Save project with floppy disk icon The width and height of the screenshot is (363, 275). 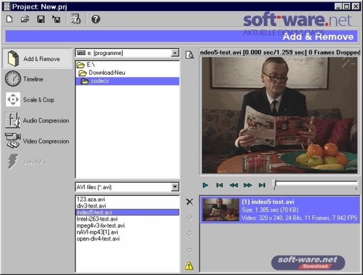click(x=41, y=19)
